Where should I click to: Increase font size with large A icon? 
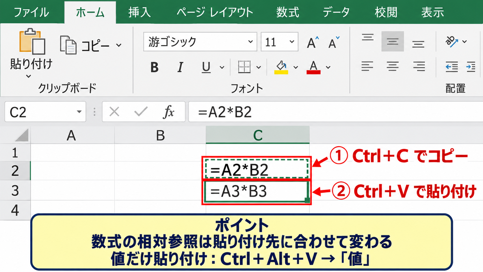coord(313,42)
